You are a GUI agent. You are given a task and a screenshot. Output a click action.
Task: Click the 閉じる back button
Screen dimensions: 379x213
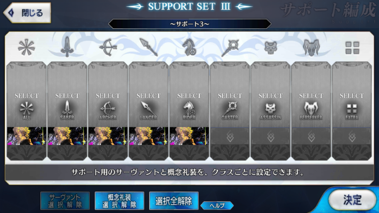(27, 13)
